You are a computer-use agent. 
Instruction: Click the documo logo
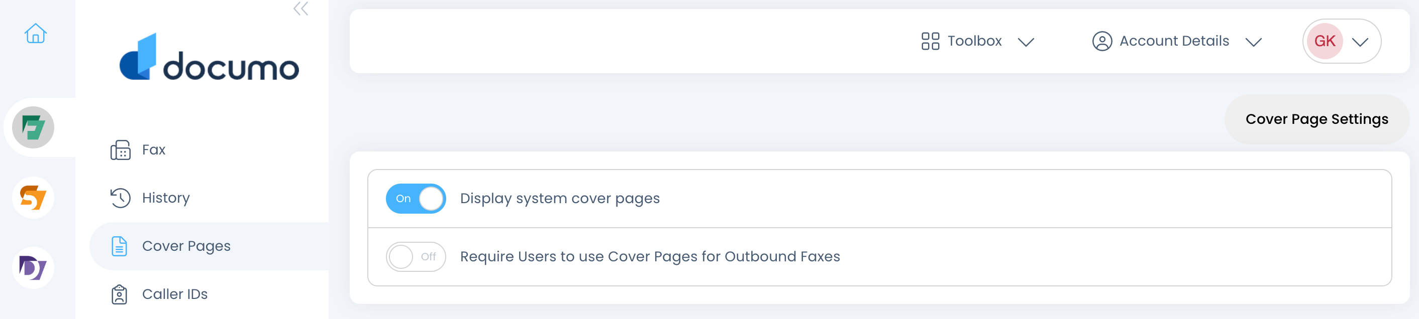tap(210, 57)
